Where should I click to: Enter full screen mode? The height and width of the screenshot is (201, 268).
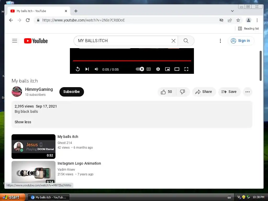[x=186, y=69]
